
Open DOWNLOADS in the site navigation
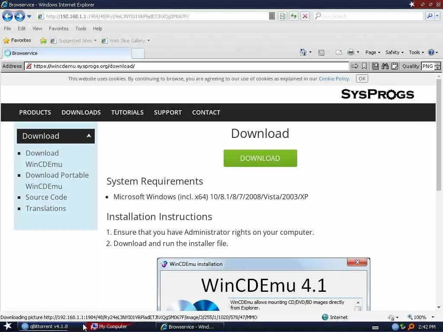pyautogui.click(x=81, y=112)
